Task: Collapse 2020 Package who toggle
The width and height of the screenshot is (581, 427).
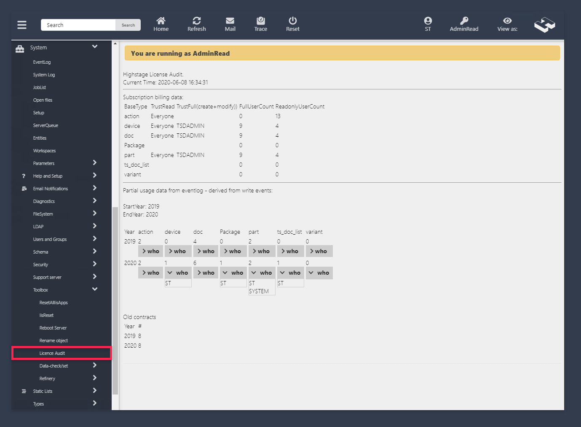Action: coord(233,273)
